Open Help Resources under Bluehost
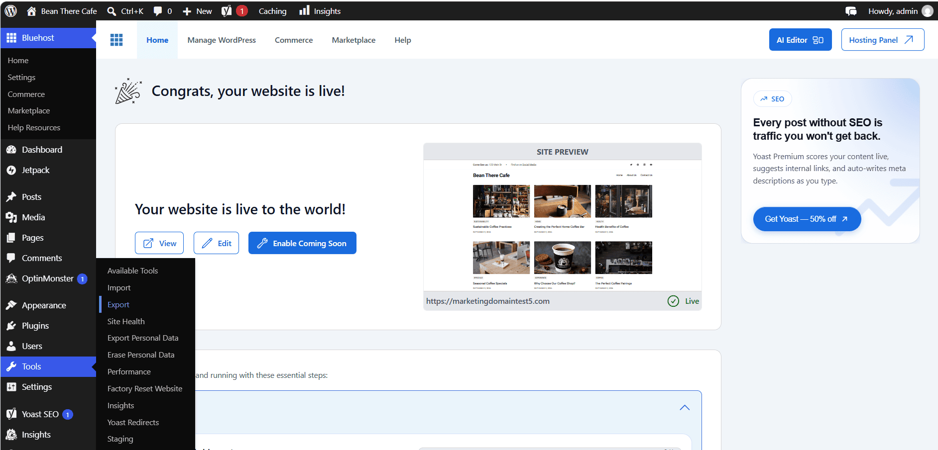Image resolution: width=938 pixels, height=450 pixels. 34,128
